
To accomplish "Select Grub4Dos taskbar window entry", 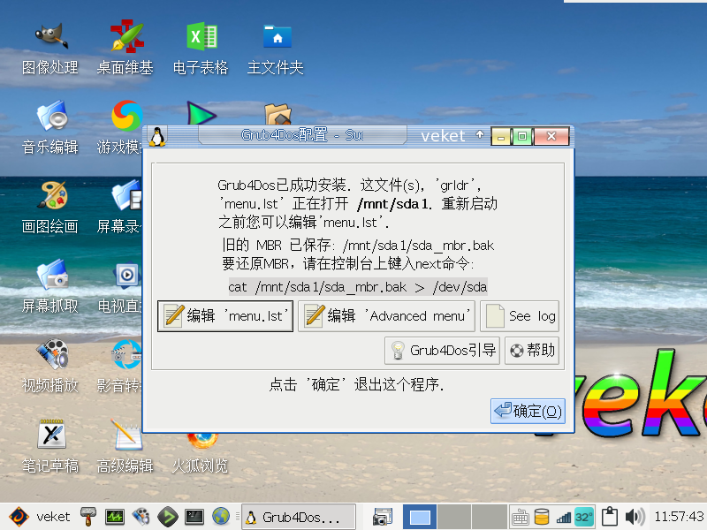I will pyautogui.click(x=299, y=517).
